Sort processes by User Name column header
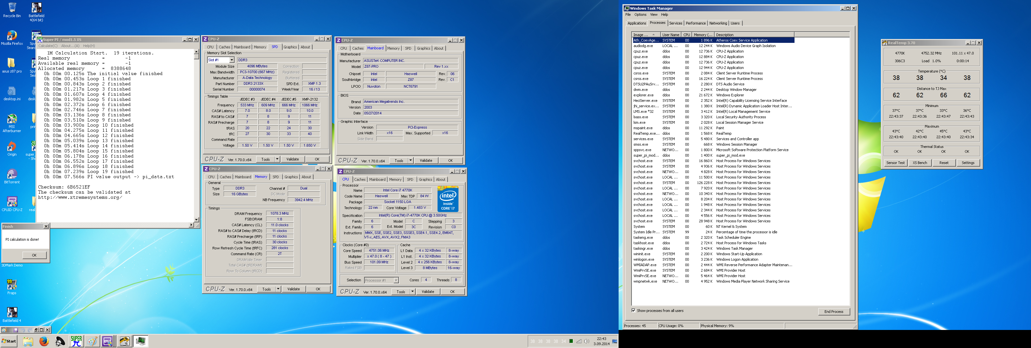This screenshot has width=1031, height=348. click(671, 35)
